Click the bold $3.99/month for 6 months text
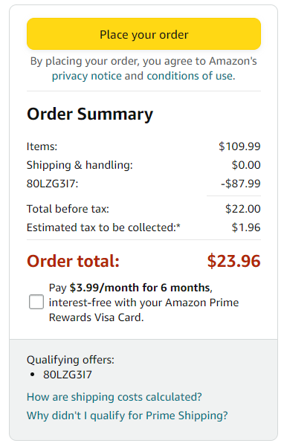This screenshot has width=284, height=446. pyautogui.click(x=140, y=288)
